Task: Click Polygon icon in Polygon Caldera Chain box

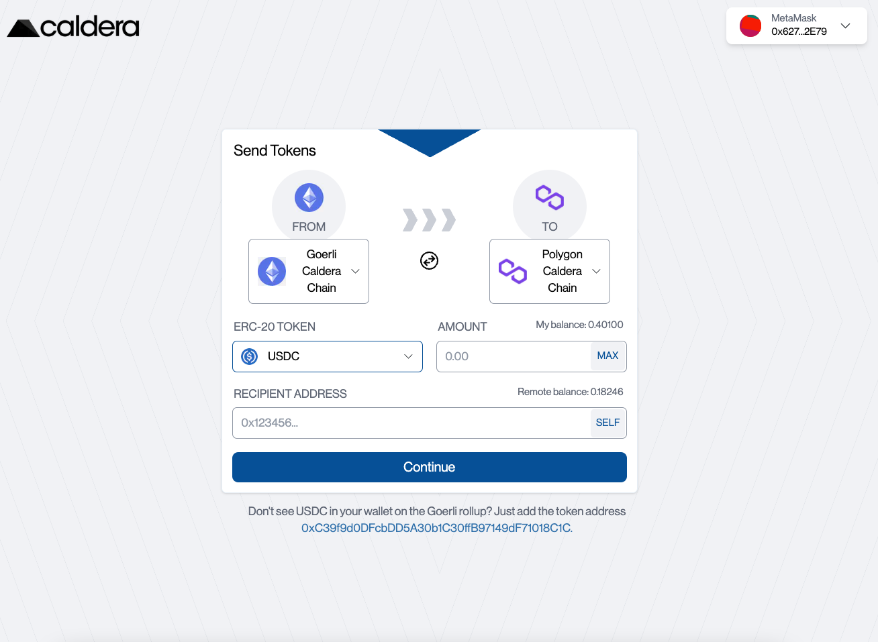Action: point(513,271)
